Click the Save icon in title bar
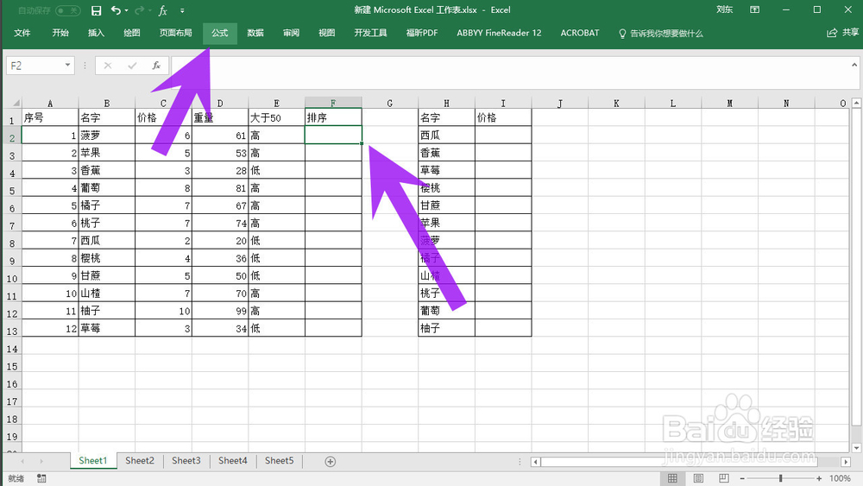 (x=97, y=10)
